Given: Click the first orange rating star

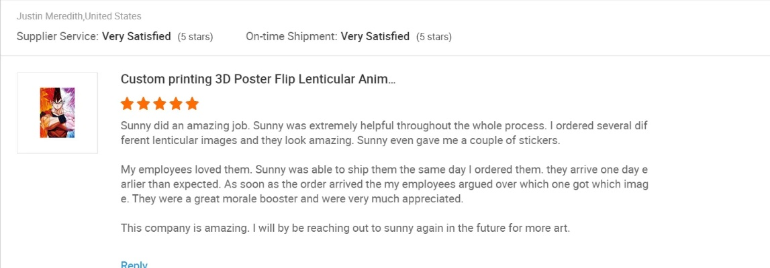Looking at the screenshot, I should [x=128, y=104].
